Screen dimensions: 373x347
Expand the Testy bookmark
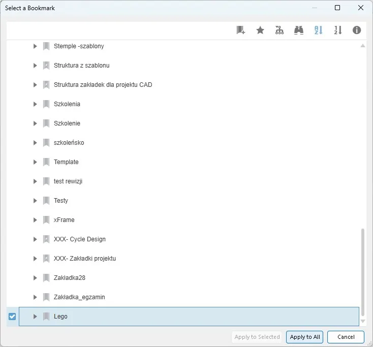35,201
